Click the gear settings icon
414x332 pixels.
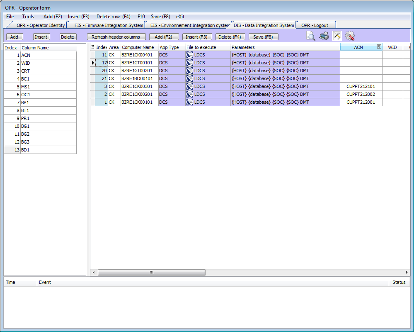[350, 36]
